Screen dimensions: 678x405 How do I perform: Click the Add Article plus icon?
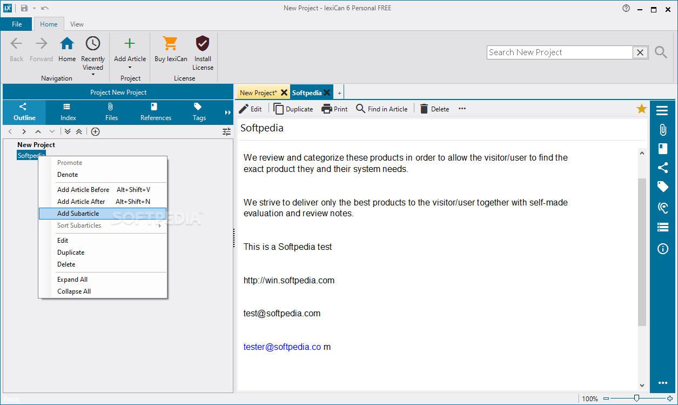click(x=130, y=44)
